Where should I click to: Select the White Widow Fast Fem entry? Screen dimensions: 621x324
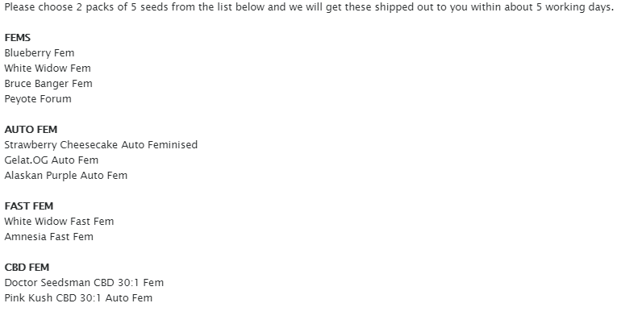(x=59, y=222)
